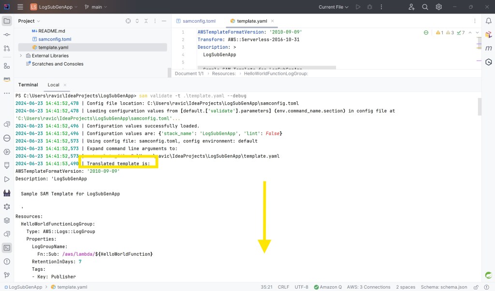
Task: Open IDE settings gear icon
Action: tap(439, 7)
